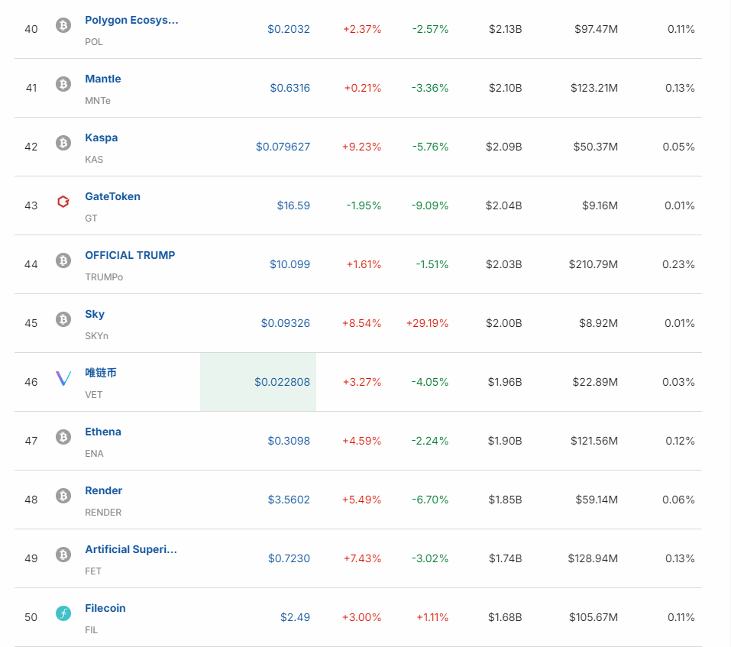This screenshot has height=647, width=731.
Task: Click the teal Filecoin logo icon
Action: click(63, 613)
